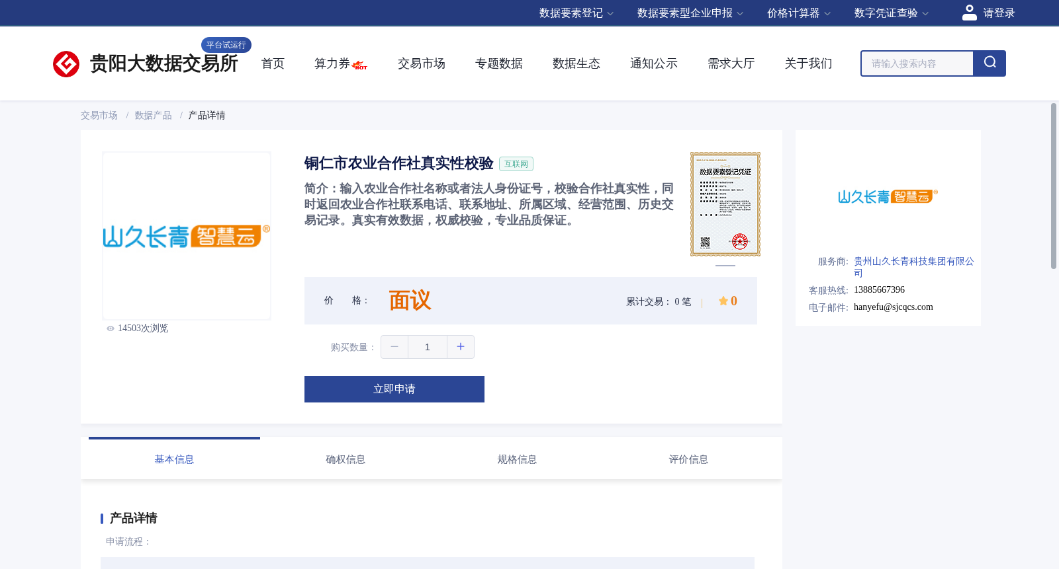Go to 首页 in navigation
The height and width of the screenshot is (569, 1059).
tap(273, 63)
